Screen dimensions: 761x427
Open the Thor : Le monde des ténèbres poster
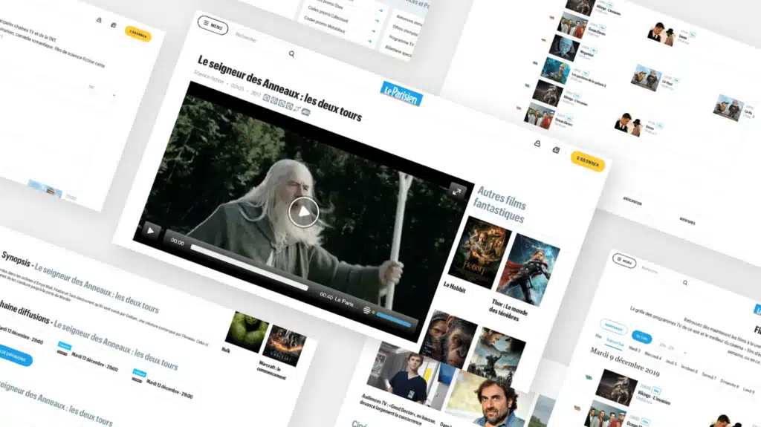[528, 270]
